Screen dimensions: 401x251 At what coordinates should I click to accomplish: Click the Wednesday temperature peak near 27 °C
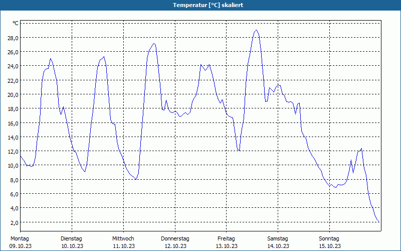coord(154,44)
